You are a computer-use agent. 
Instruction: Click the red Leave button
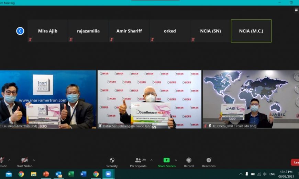(295, 162)
